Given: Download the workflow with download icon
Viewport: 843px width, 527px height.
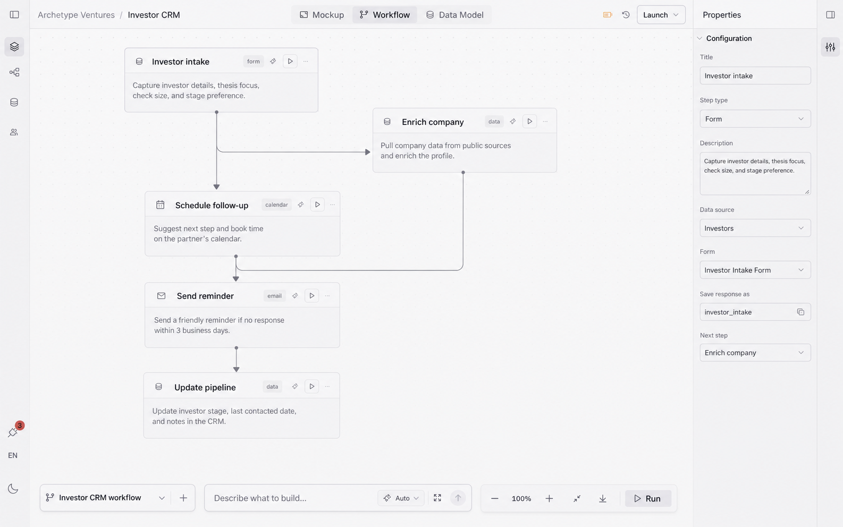Looking at the screenshot, I should tap(603, 498).
